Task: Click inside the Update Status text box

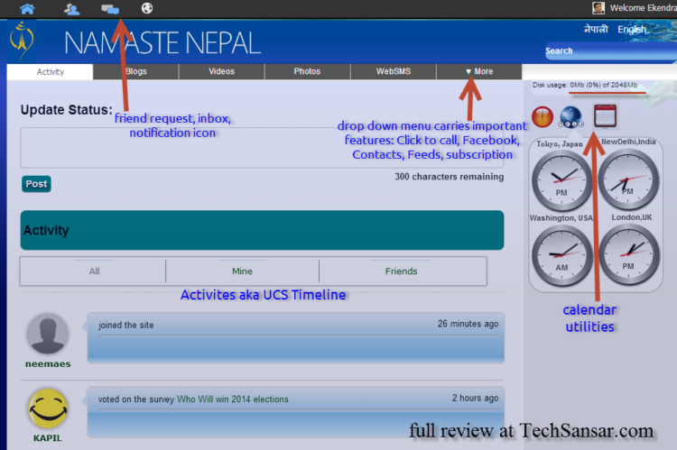Action: point(262,148)
